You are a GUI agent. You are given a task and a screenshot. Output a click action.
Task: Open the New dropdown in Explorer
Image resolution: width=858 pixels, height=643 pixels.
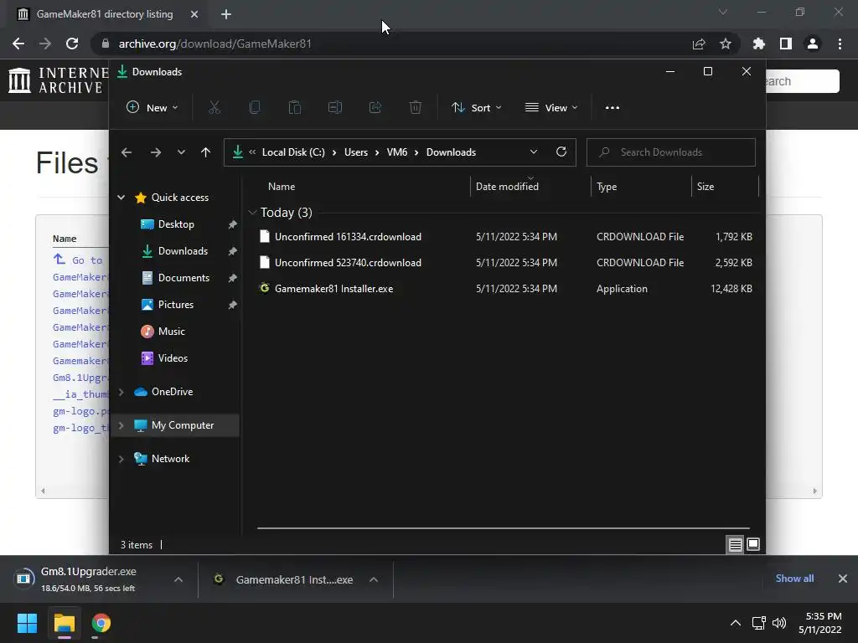[152, 108]
